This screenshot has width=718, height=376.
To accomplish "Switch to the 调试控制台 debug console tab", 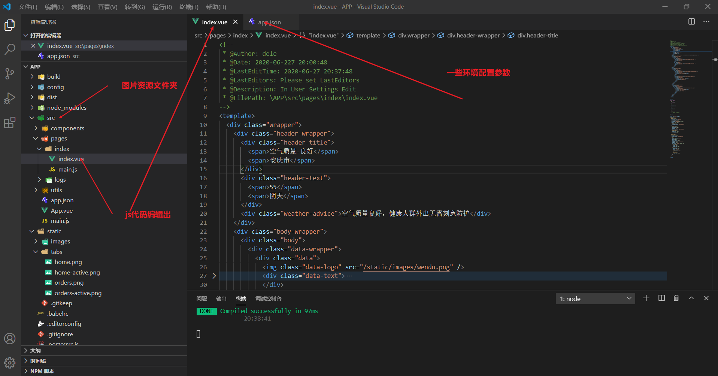I will 268,298.
